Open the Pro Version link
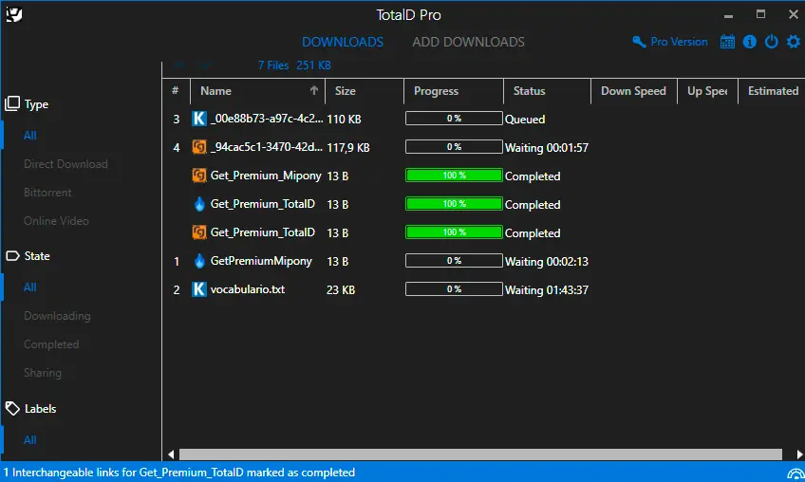 pos(679,42)
